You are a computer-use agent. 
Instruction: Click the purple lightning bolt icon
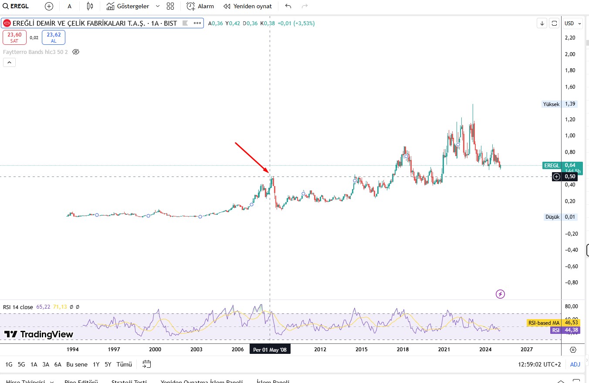pos(501,294)
